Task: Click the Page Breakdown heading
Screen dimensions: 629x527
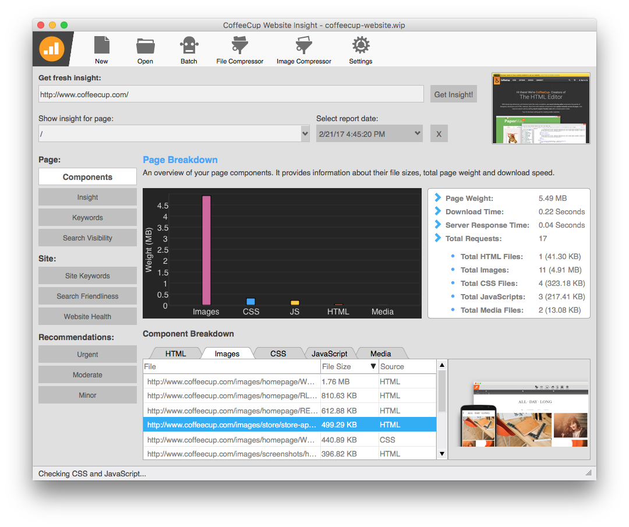Action: tap(180, 160)
